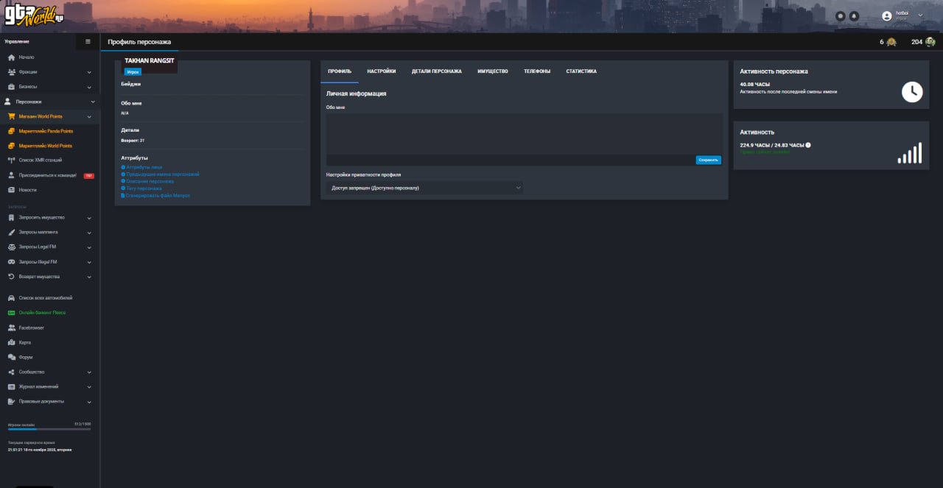
Task: Click the help question mark beside 24.83 ЧАСЫ
Action: (x=808, y=145)
